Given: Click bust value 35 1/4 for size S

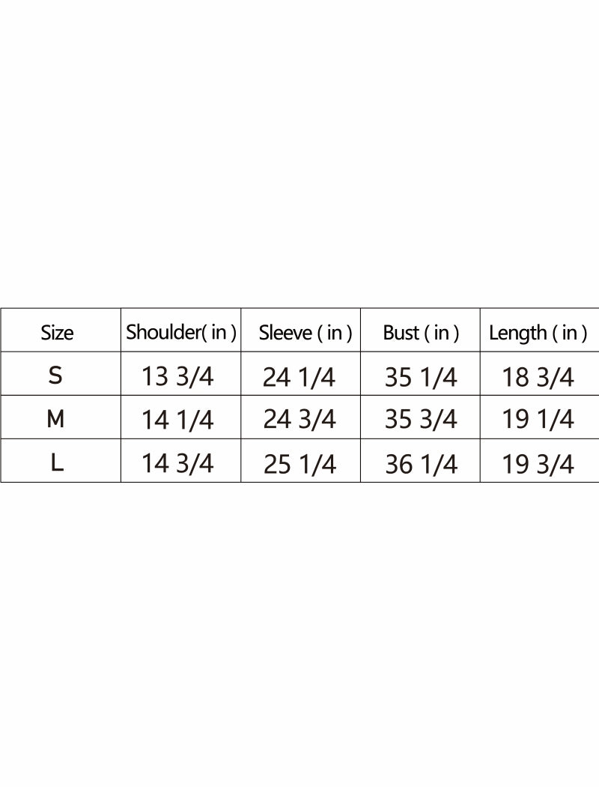Looking at the screenshot, I should 421,377.
